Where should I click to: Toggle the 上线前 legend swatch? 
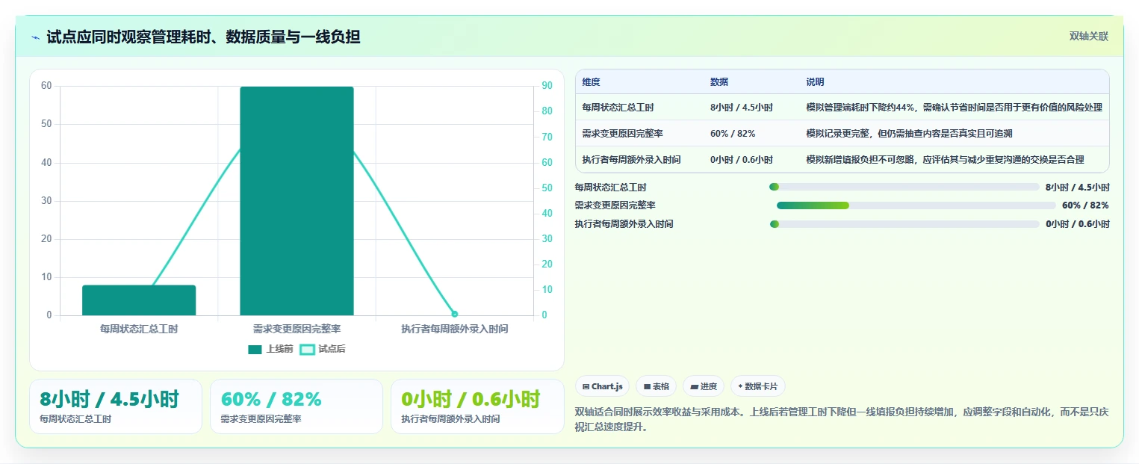click(x=255, y=349)
